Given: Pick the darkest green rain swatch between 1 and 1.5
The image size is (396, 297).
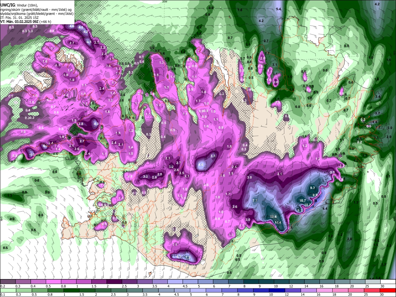Looking at the screenshot, I should tap(71, 290).
